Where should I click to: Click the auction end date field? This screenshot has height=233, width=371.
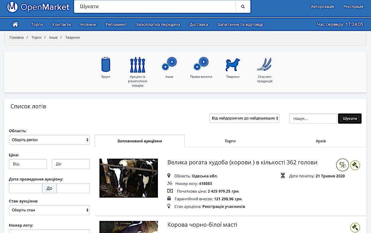pos(73,188)
